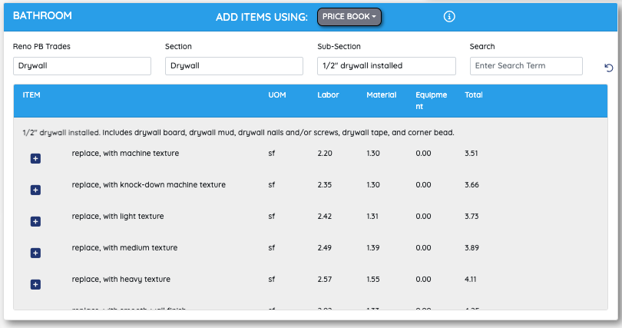Click the UOM column header
This screenshot has height=328, width=622.
pos(277,95)
